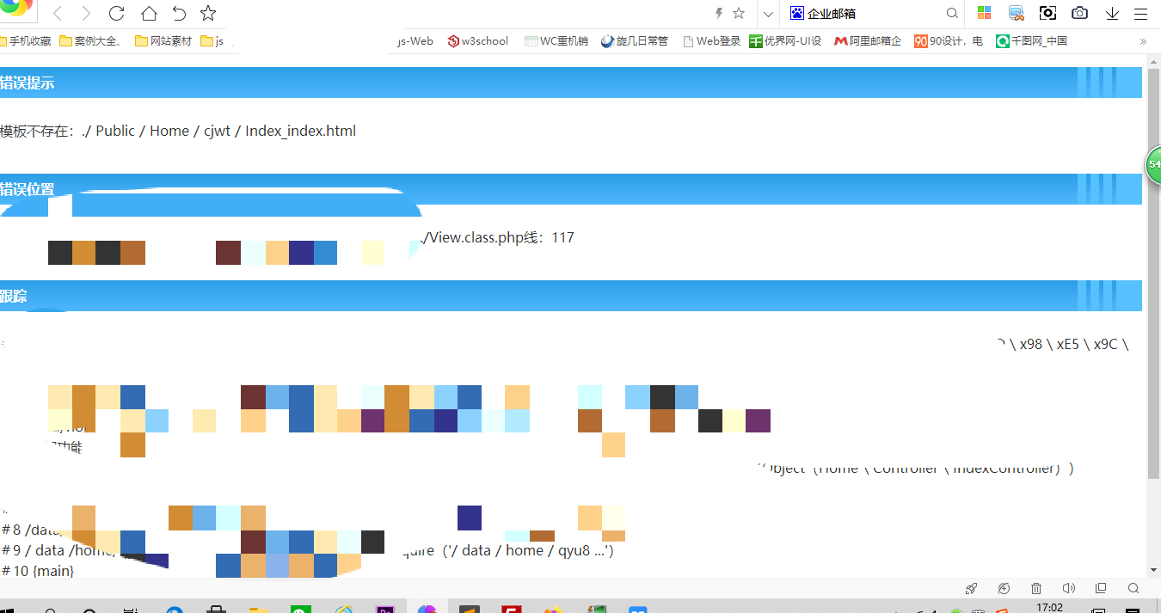Open the w3school bookmark

click(x=477, y=40)
